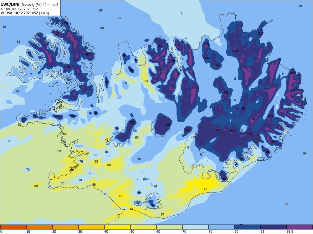The image size is (313, 234).
Task: Click the map value '83'
Action: click(x=145, y=179)
